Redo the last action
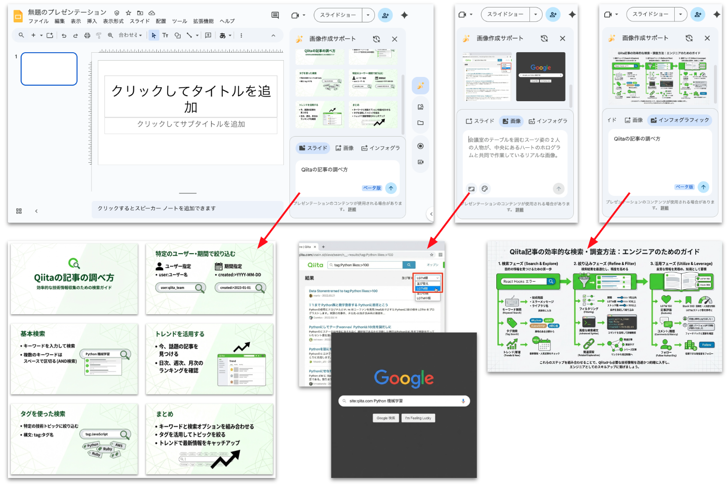 point(75,35)
